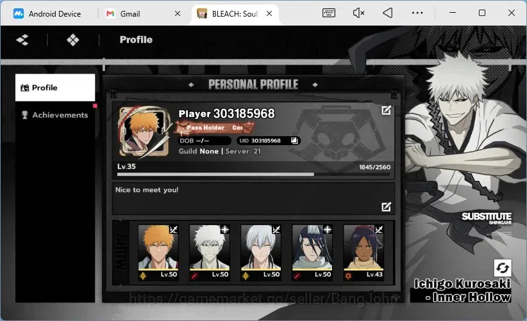Click sword type icon on first Ichigo card

174,230
